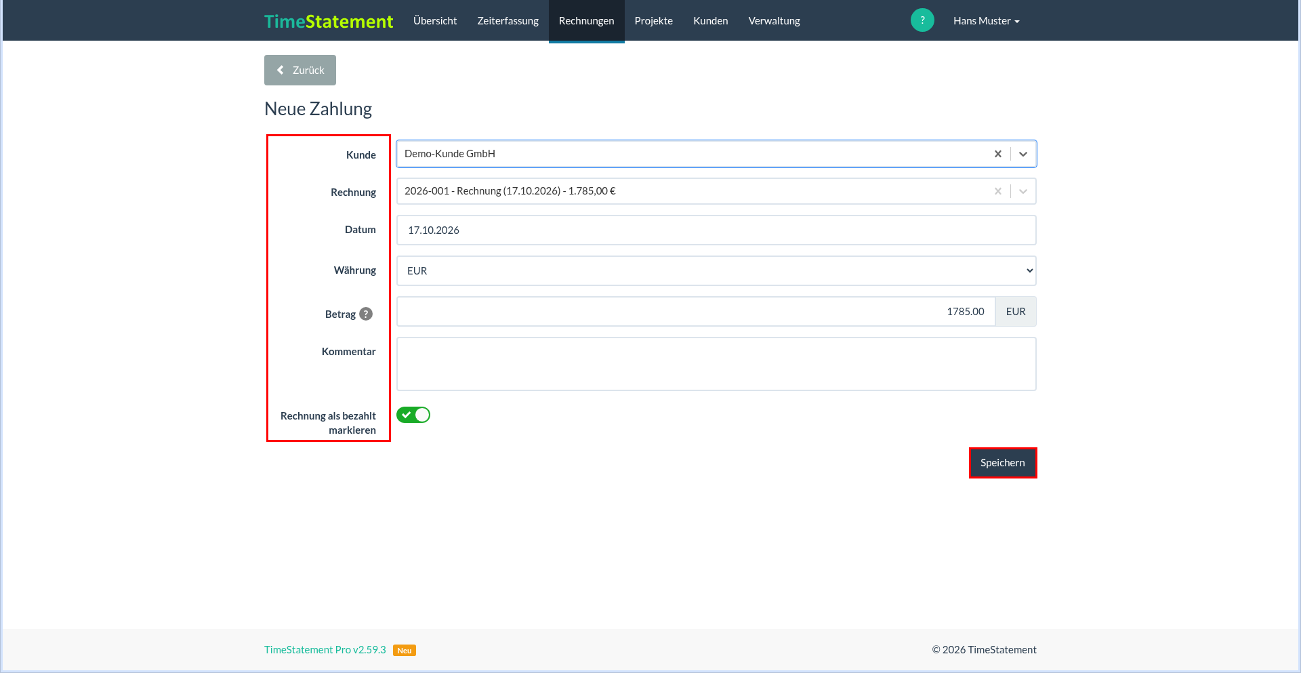Click the Zurück back button
The width and height of the screenshot is (1301, 673).
(x=300, y=70)
